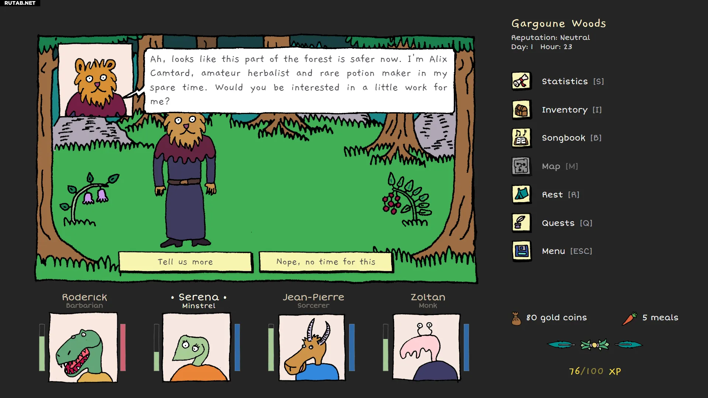
Task: Click Alix Camtard's speaker portrait
Action: [x=96, y=80]
